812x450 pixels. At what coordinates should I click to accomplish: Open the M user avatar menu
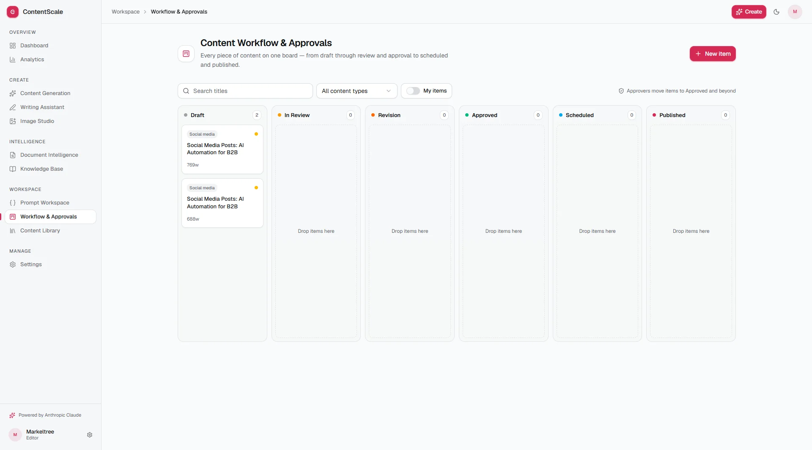[x=795, y=12]
